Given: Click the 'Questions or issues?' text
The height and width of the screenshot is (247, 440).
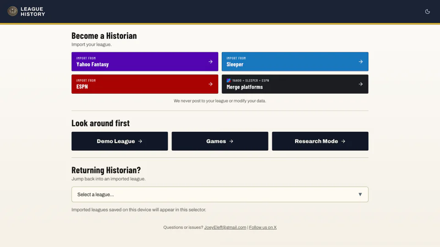Looking at the screenshot, I should [x=183, y=227].
